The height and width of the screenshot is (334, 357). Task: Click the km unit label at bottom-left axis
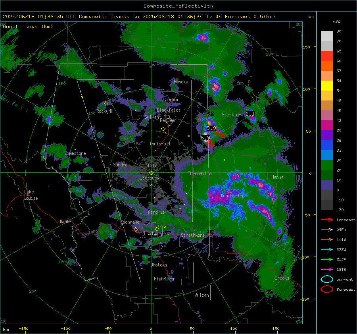(x=6, y=330)
